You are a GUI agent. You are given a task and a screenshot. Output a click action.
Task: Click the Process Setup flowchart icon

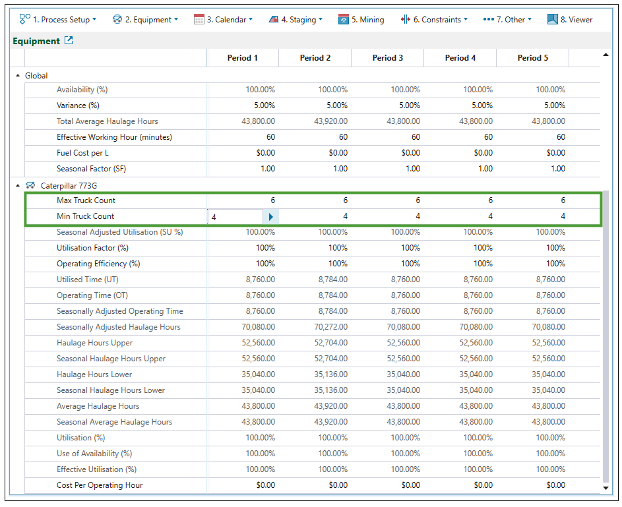[25, 19]
